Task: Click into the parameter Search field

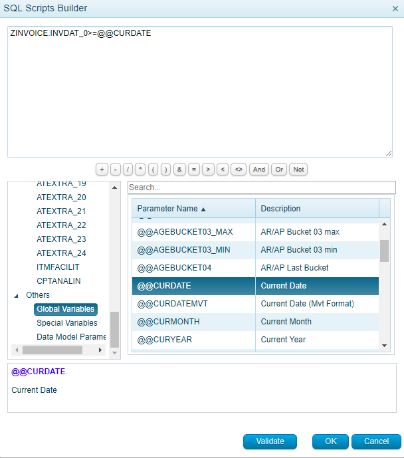Action: (261, 187)
